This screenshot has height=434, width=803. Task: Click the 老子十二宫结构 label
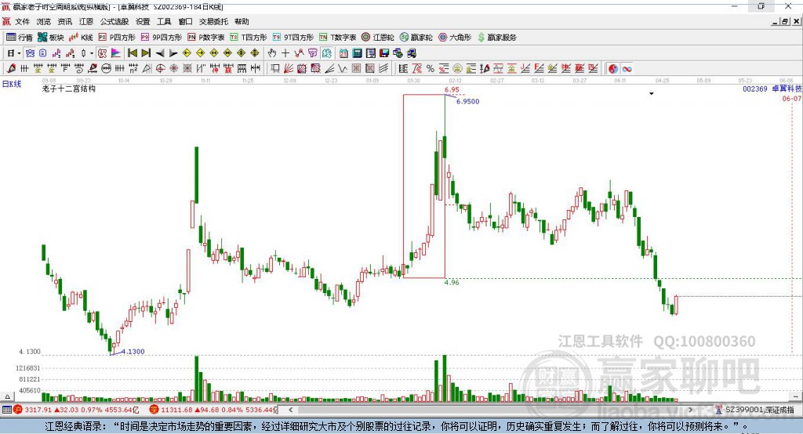[69, 89]
